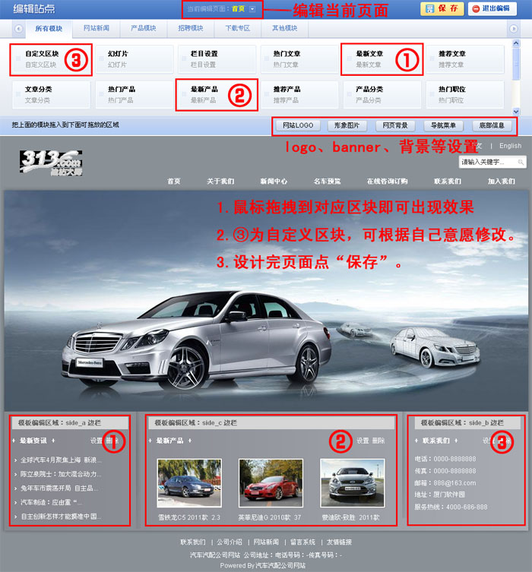The image size is (532, 572).
Task: Click the right tab scroll arrow
Action: coord(513,28)
